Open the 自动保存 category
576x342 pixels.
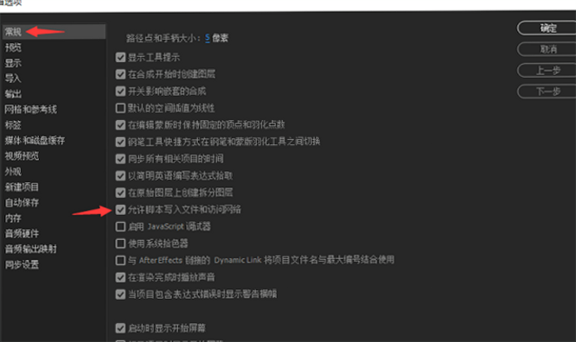click(x=22, y=203)
